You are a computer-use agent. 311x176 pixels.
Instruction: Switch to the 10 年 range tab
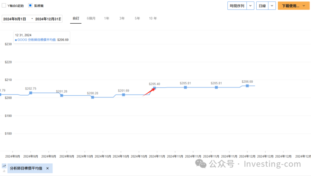point(153,18)
